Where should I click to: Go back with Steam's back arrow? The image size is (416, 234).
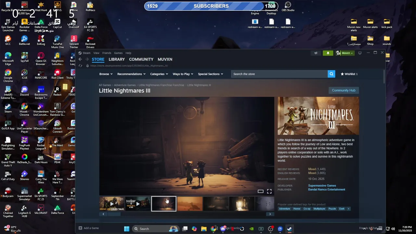click(80, 59)
